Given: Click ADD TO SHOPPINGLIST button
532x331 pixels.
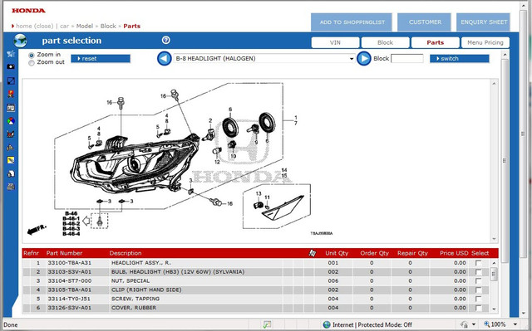Looking at the screenshot, I should (352, 22).
